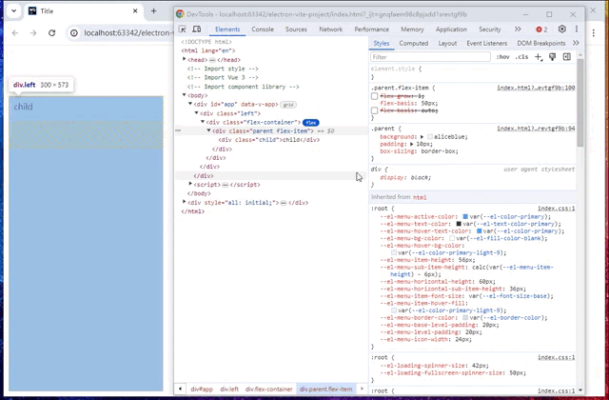
Task: Toggle rendering emulations paintbrush icon
Action: click(x=552, y=57)
